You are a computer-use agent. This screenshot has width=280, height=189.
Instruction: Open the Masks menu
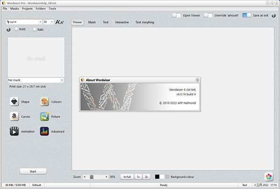pos(14,8)
